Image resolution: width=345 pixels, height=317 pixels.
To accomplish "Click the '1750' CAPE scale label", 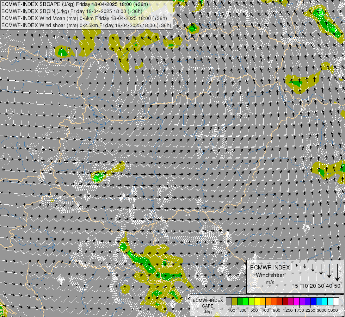I will 299,310.
